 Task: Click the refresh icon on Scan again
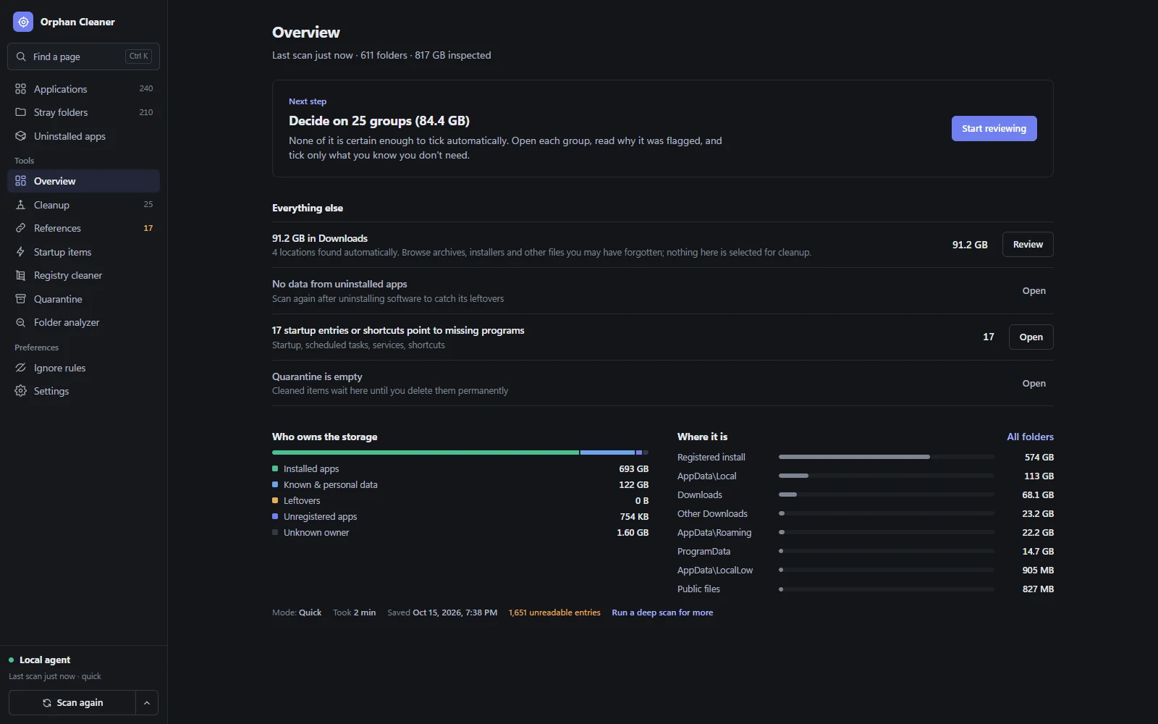coord(47,703)
